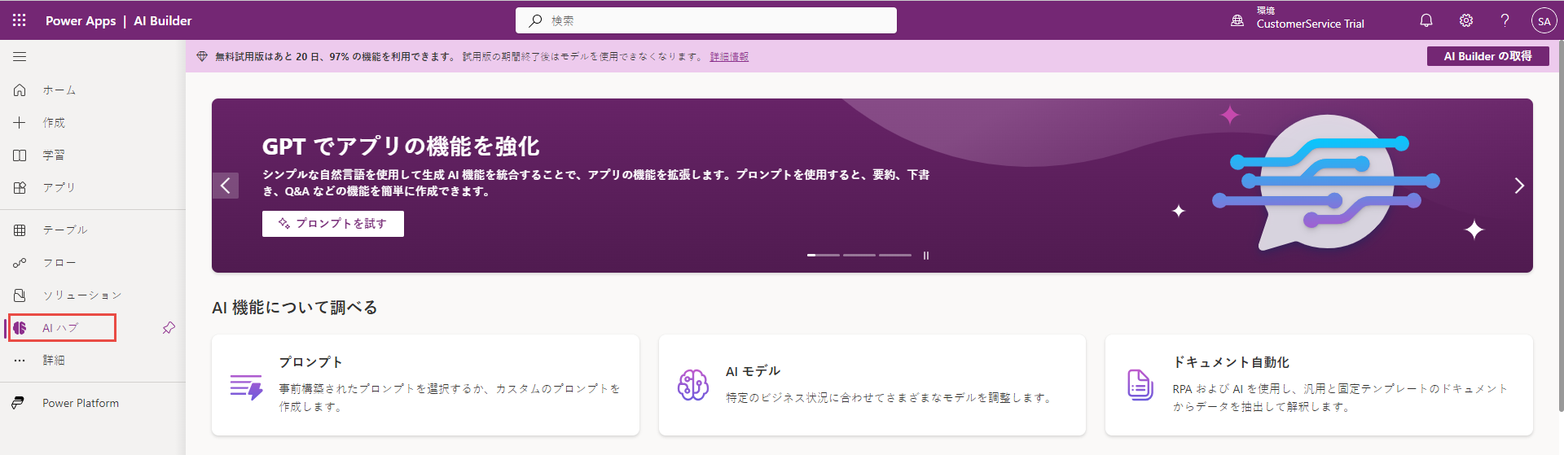Viewport: 1564px width, 455px height.
Task: Click the table grid icon beside テーブル
Action: [20, 230]
